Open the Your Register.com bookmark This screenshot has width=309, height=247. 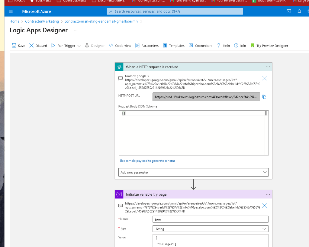pos(148,1)
